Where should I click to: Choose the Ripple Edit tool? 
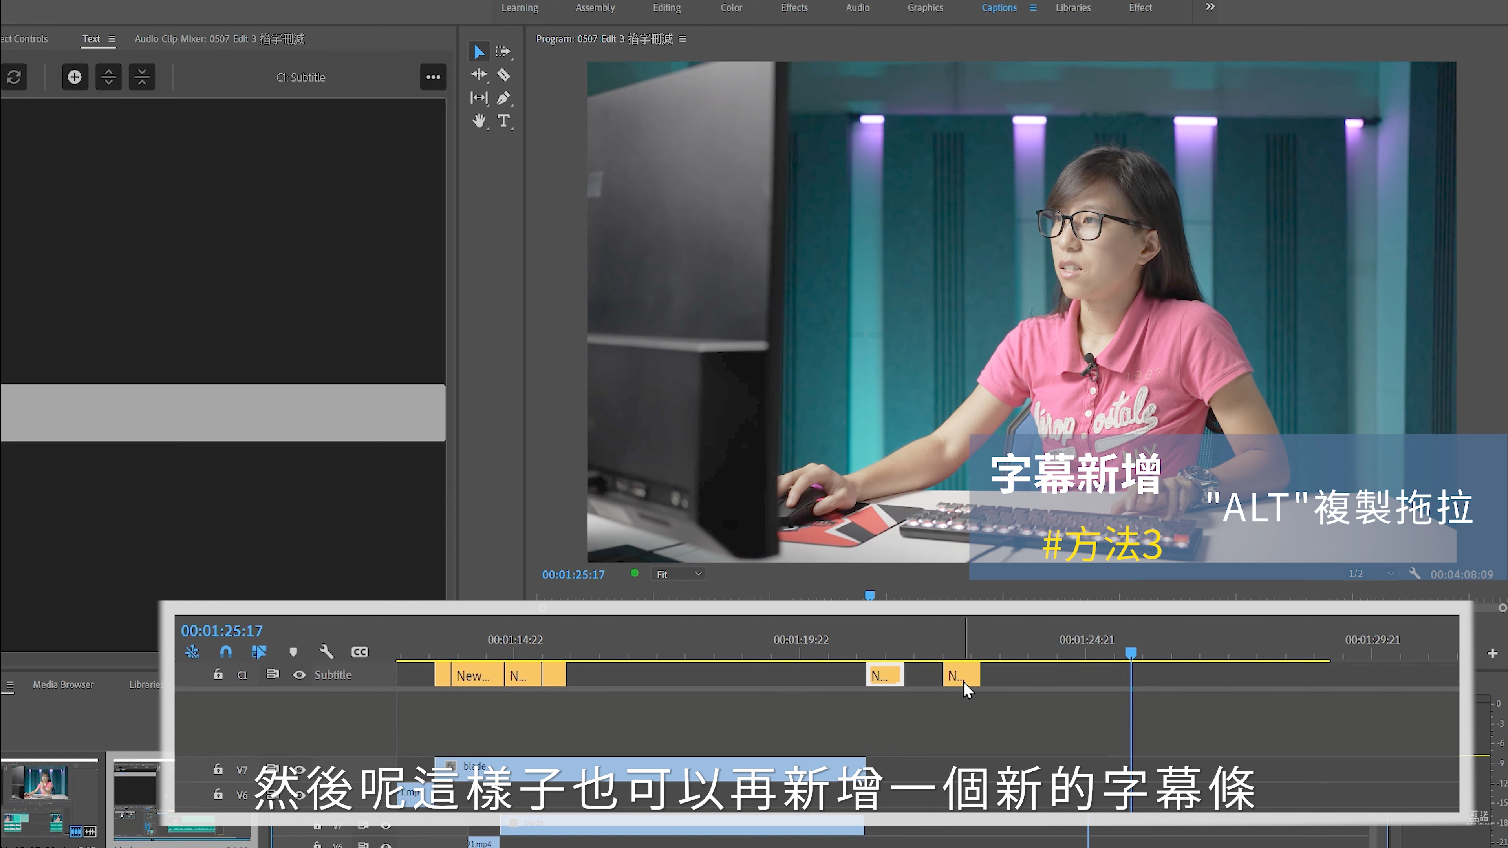click(x=479, y=75)
